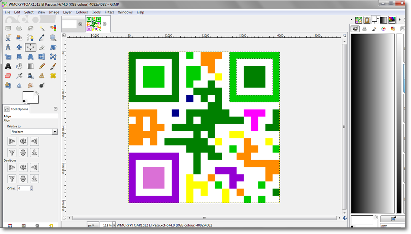Select the Select by Colour tool

point(53,28)
